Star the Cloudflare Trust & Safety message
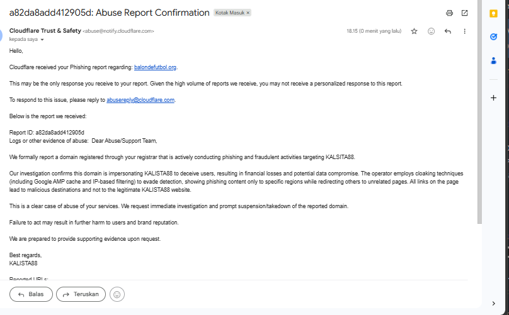This screenshot has height=315, width=509. point(415,31)
